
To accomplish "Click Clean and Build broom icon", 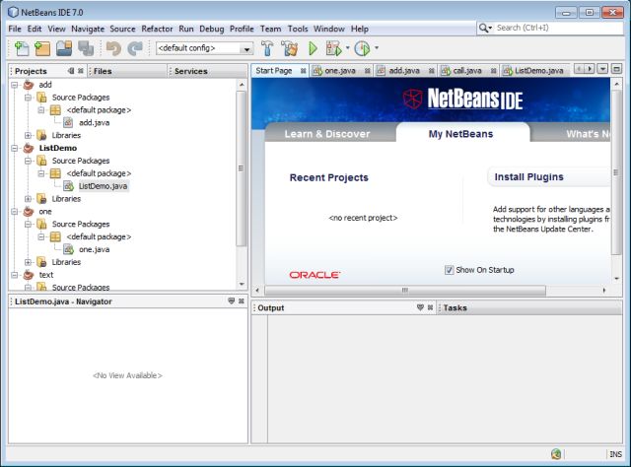I will coord(289,48).
